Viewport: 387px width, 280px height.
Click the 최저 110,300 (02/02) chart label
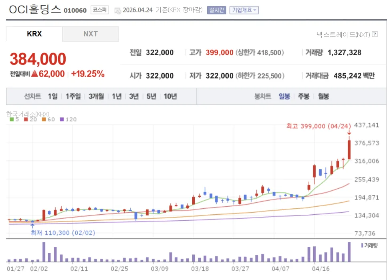click(x=62, y=233)
